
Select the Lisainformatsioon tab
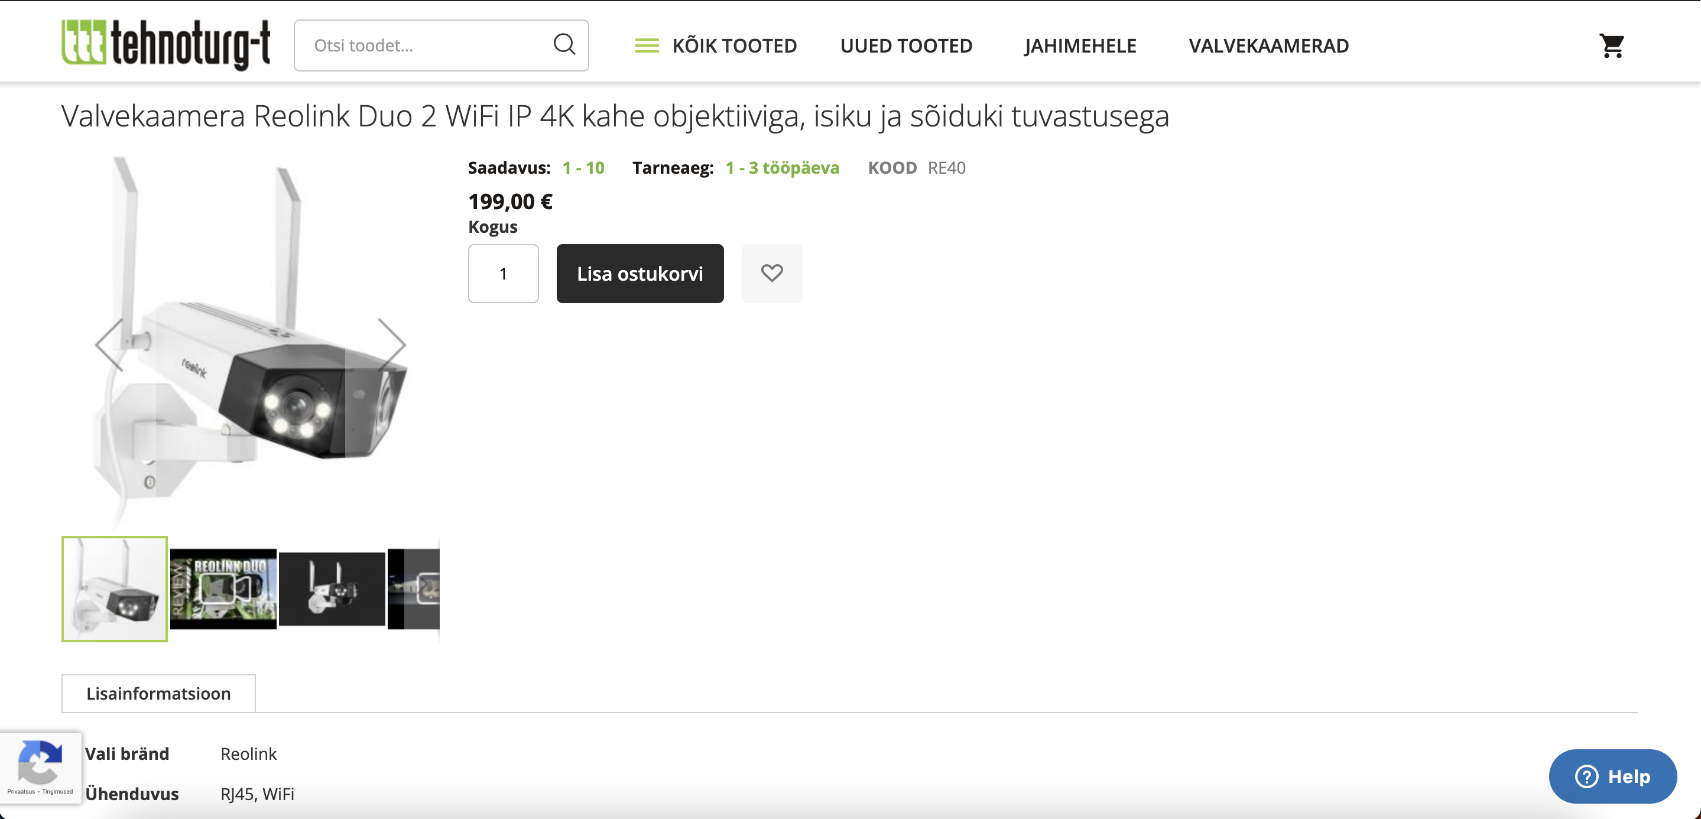(158, 693)
